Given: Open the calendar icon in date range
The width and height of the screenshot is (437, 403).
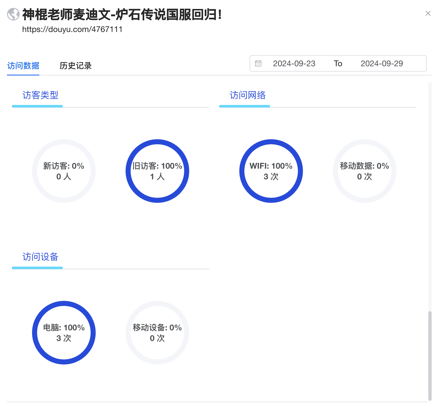Looking at the screenshot, I should click(258, 63).
